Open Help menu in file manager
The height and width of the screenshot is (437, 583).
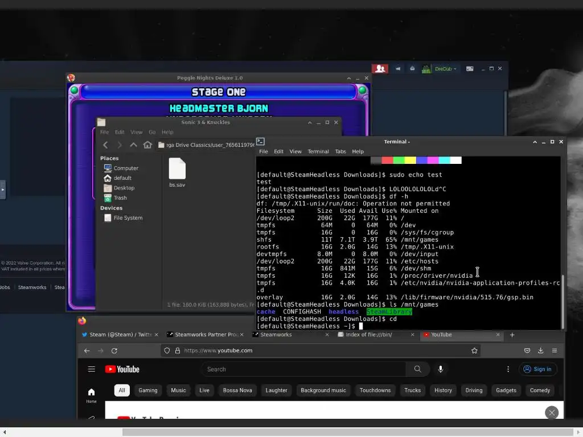coord(167,132)
